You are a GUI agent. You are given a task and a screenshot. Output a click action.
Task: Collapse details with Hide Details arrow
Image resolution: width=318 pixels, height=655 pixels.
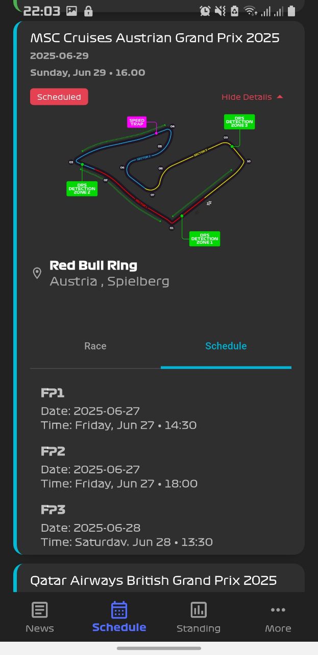click(x=279, y=97)
